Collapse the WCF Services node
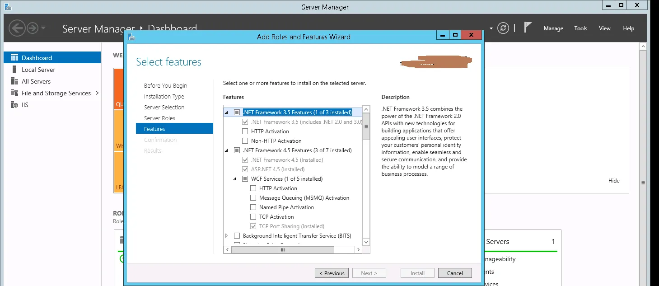 (235, 179)
